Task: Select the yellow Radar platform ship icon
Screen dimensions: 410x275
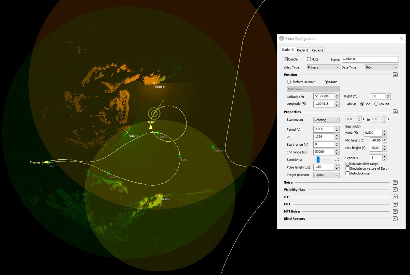Action: click(x=151, y=126)
